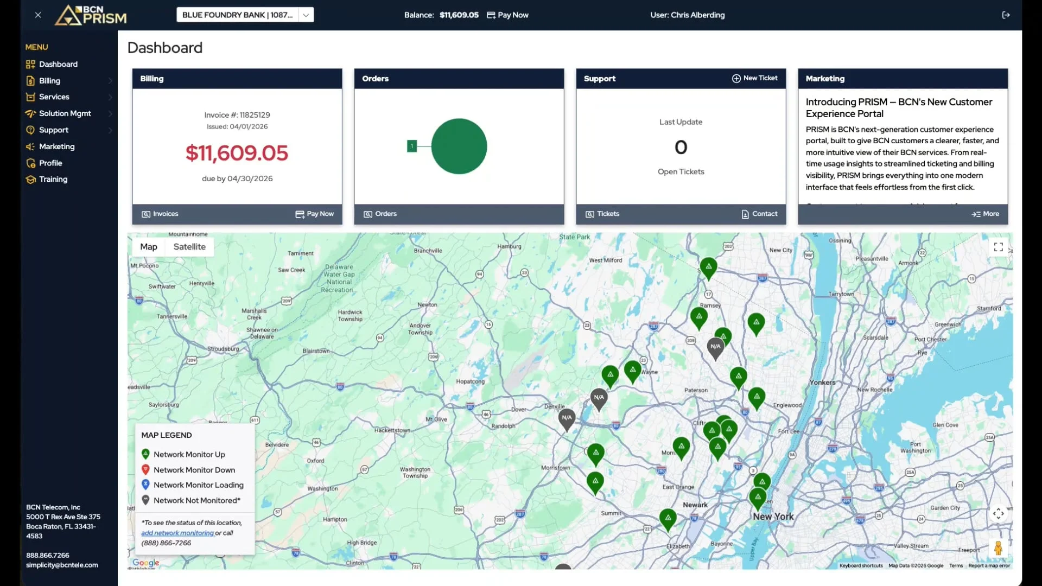Click the Street View pegman icon
This screenshot has width=1042, height=586.
[999, 548]
